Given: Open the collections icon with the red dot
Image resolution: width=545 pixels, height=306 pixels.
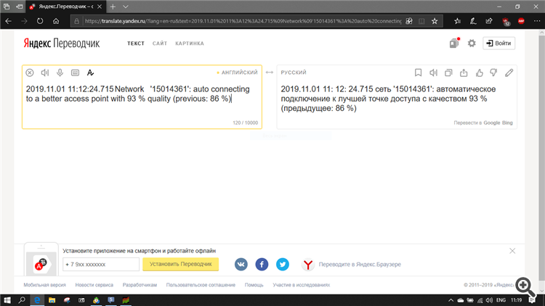Looking at the screenshot, I should pos(454,43).
